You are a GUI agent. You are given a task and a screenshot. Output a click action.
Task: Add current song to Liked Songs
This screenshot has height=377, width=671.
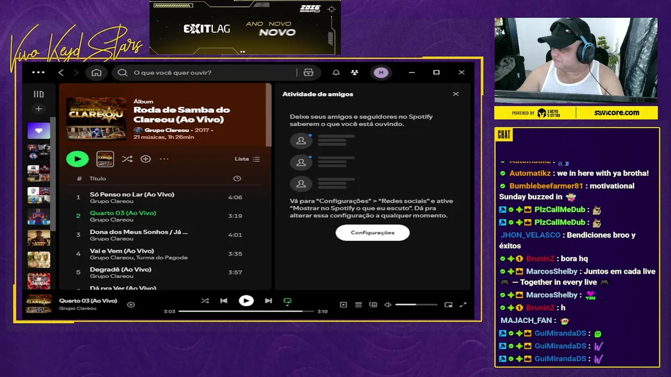[131, 305]
